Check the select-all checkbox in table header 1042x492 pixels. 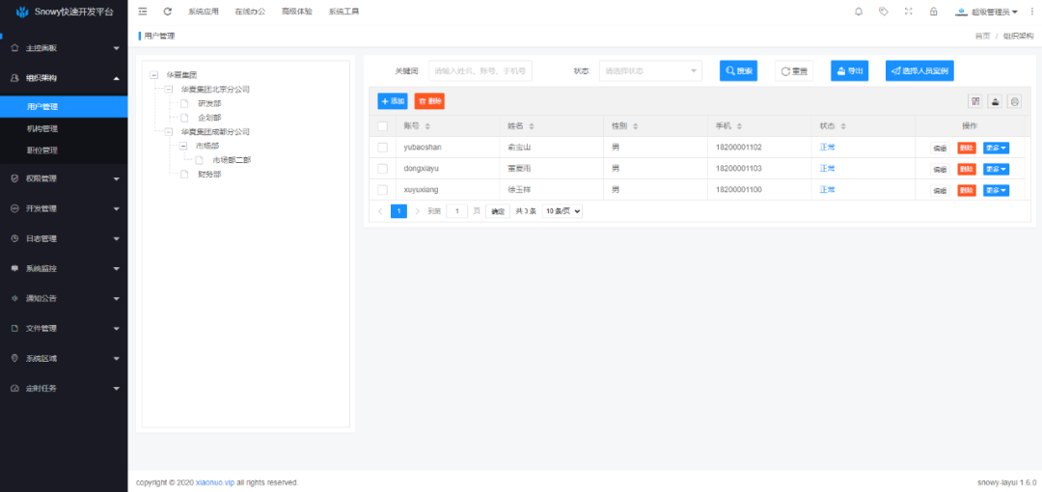[x=382, y=126]
